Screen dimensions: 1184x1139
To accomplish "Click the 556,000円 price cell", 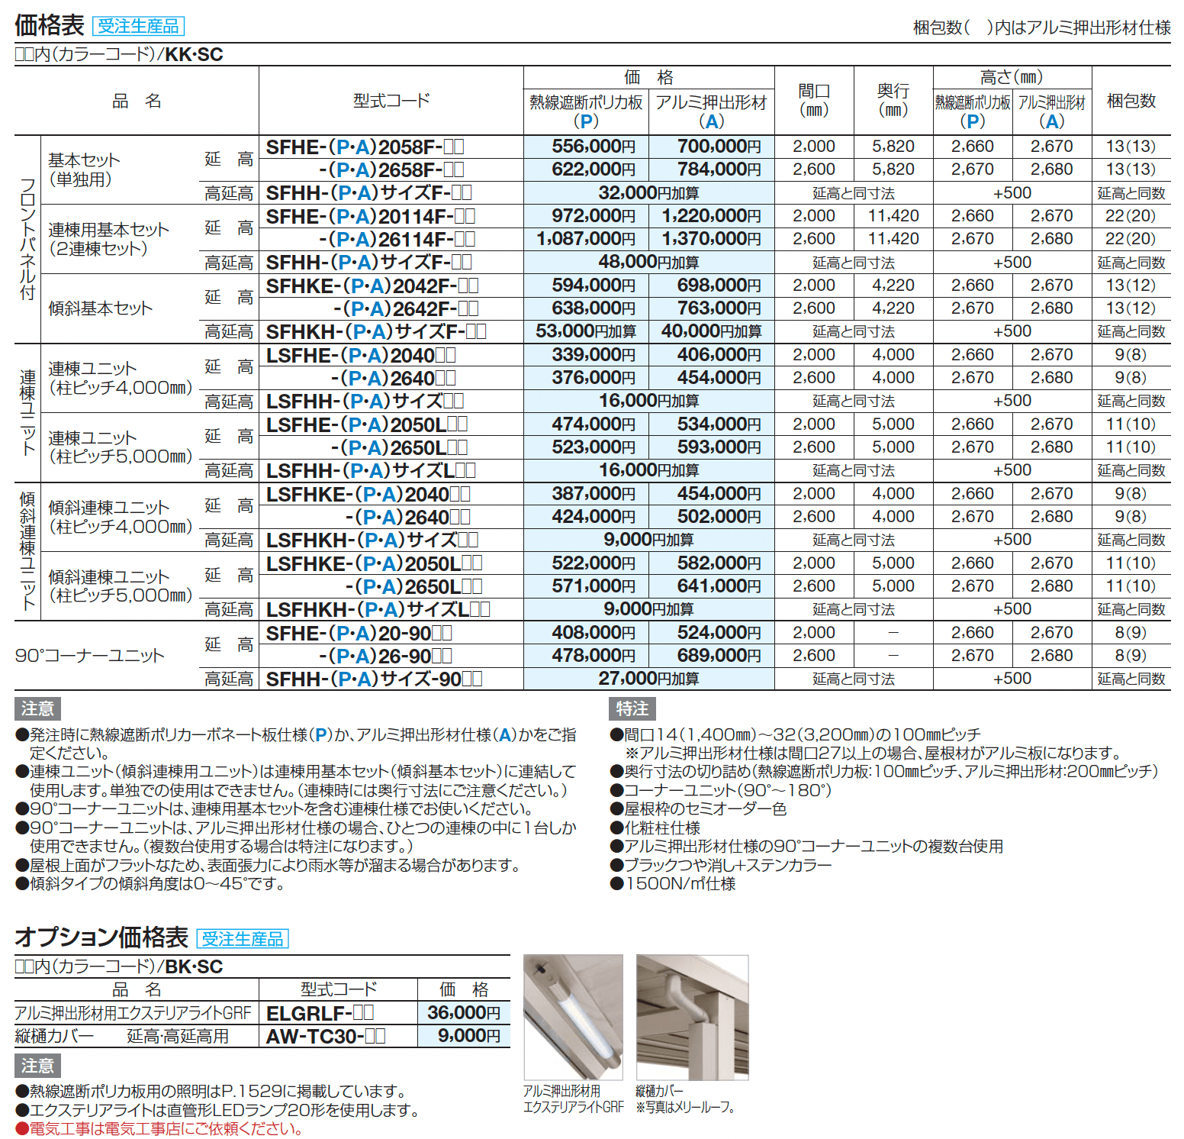I will point(593,147).
